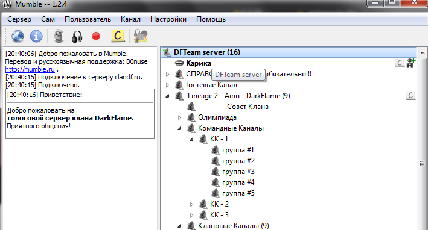Show server information icon

pos(36,36)
